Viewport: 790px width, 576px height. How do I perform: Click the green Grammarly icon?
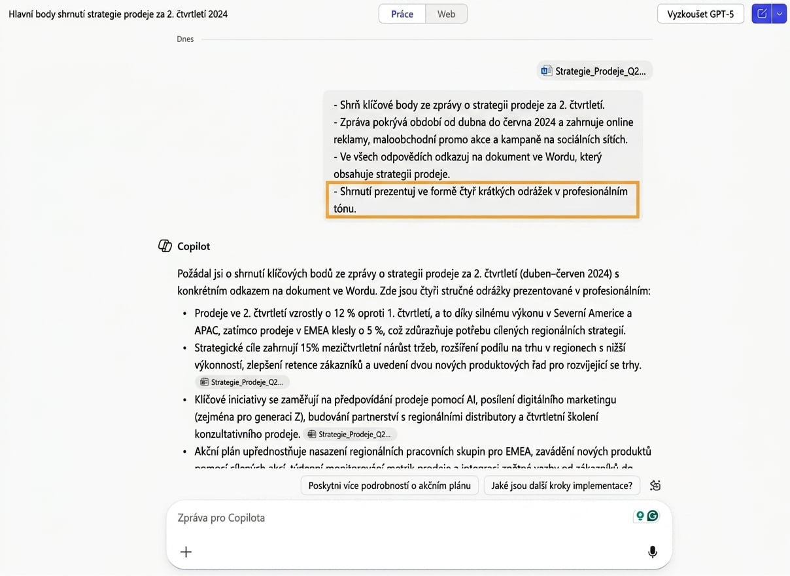[652, 516]
